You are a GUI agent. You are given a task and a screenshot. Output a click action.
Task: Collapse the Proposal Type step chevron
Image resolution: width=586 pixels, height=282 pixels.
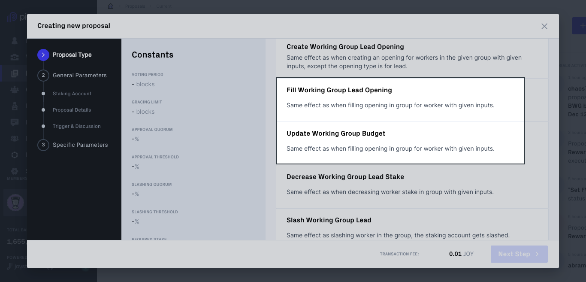(43, 55)
